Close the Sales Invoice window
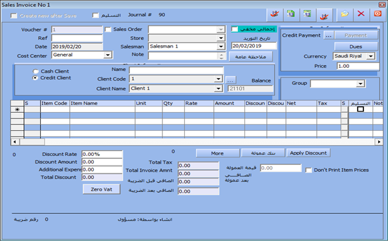The width and height of the screenshot is (388, 241). coord(382,5)
